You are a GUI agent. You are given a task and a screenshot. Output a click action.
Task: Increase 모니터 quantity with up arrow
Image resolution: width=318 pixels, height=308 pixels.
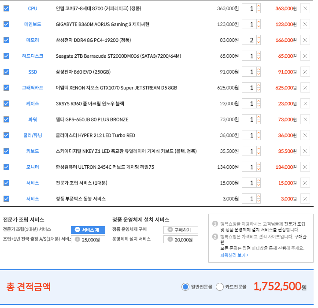259,164
